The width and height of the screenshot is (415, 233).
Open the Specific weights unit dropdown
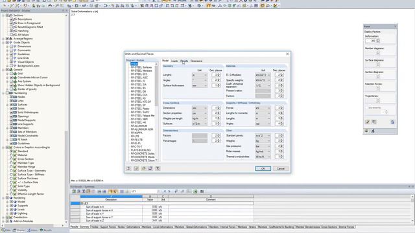coord(263,80)
